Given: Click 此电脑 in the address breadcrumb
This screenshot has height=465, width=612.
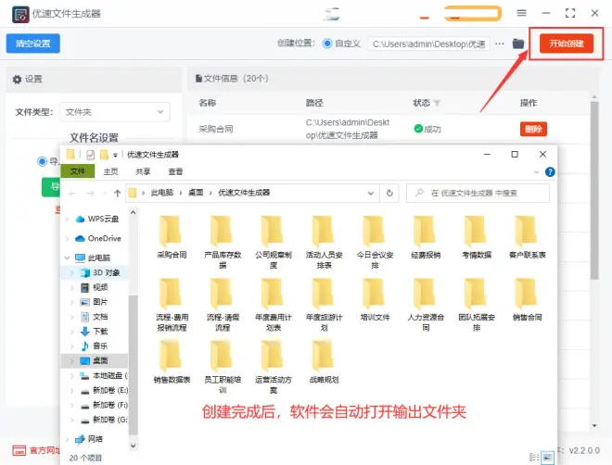Looking at the screenshot, I should [162, 193].
